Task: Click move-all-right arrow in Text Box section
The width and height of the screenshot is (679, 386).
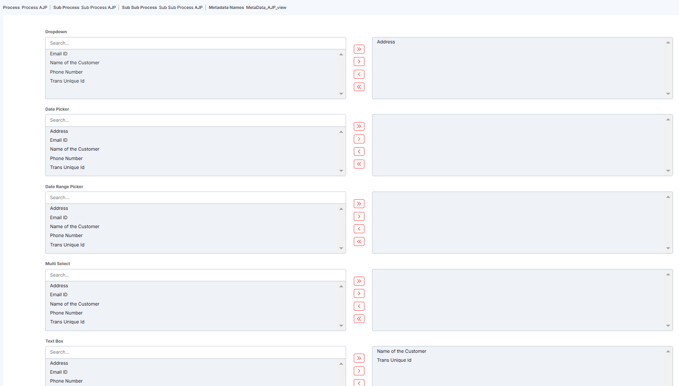Action: pyautogui.click(x=359, y=358)
